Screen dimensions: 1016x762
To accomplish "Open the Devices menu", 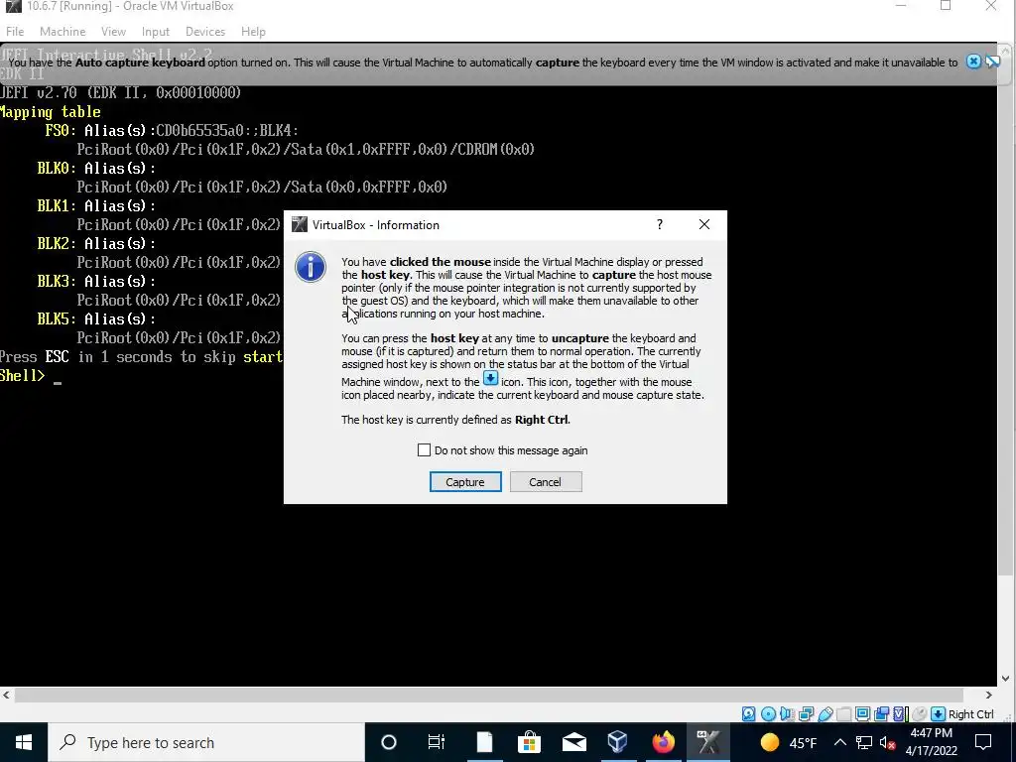I will (204, 31).
